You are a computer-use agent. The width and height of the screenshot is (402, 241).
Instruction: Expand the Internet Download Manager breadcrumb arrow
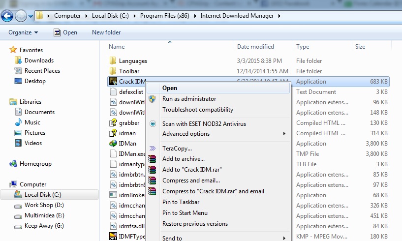[279, 16]
